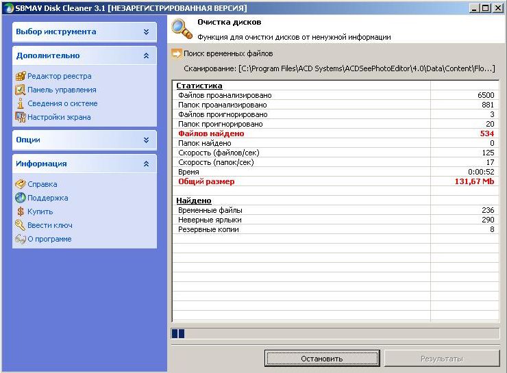Open the Справка help link
The image size is (507, 373).
(42, 184)
